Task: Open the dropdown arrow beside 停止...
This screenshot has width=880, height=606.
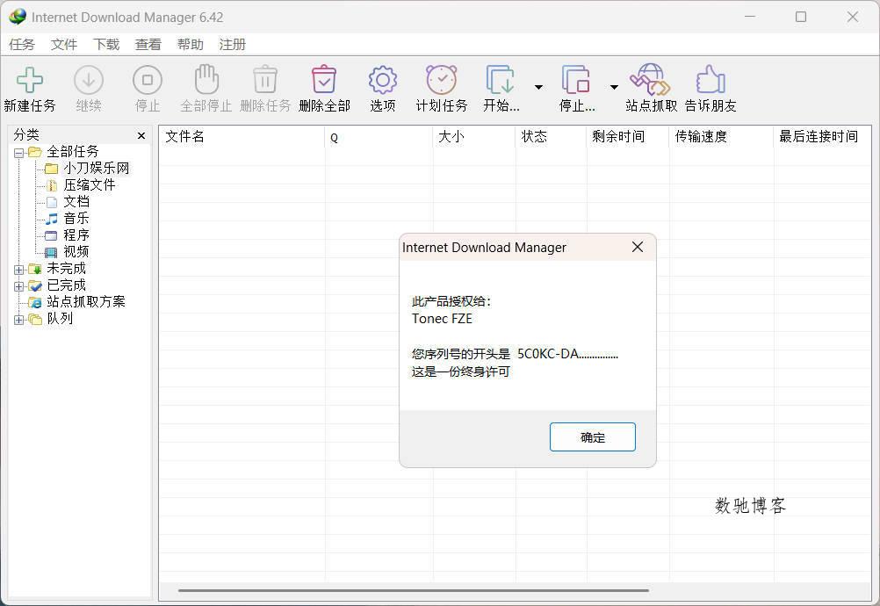Action: pyautogui.click(x=614, y=87)
